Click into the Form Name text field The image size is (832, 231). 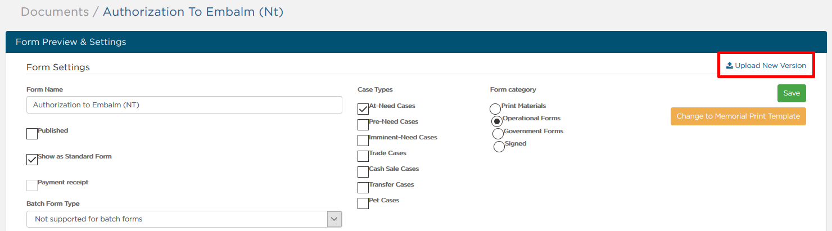point(184,105)
